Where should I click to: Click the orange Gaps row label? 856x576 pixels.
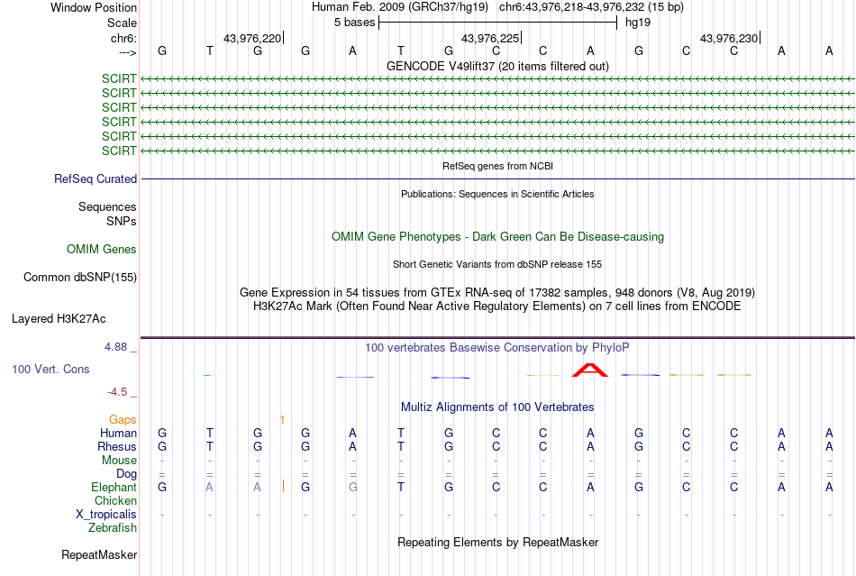[x=123, y=419]
